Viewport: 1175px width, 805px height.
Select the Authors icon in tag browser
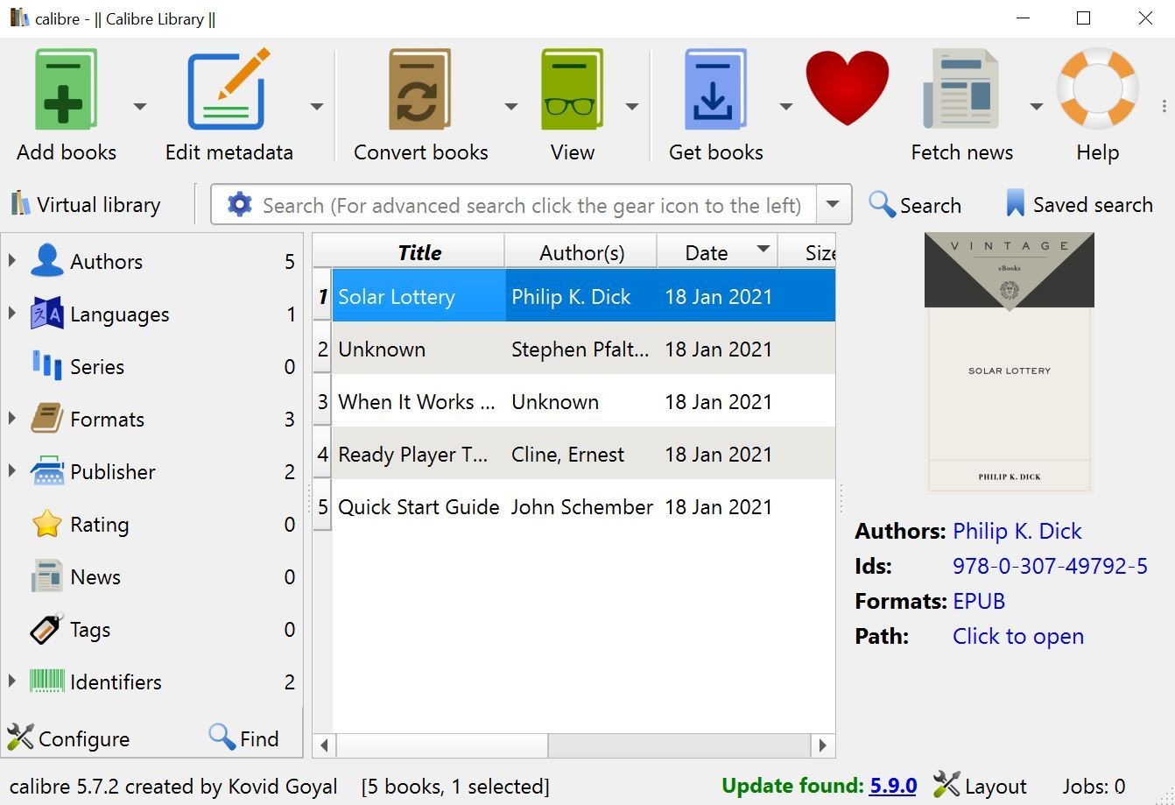pos(46,261)
